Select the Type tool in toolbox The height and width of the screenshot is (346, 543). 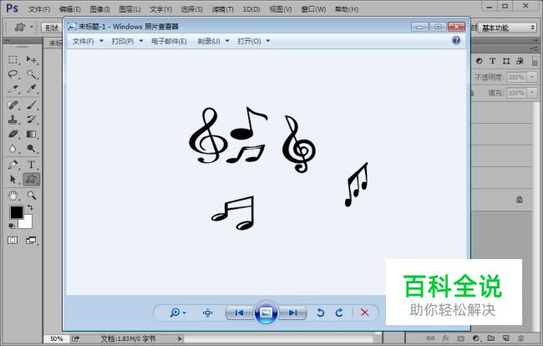(32, 165)
